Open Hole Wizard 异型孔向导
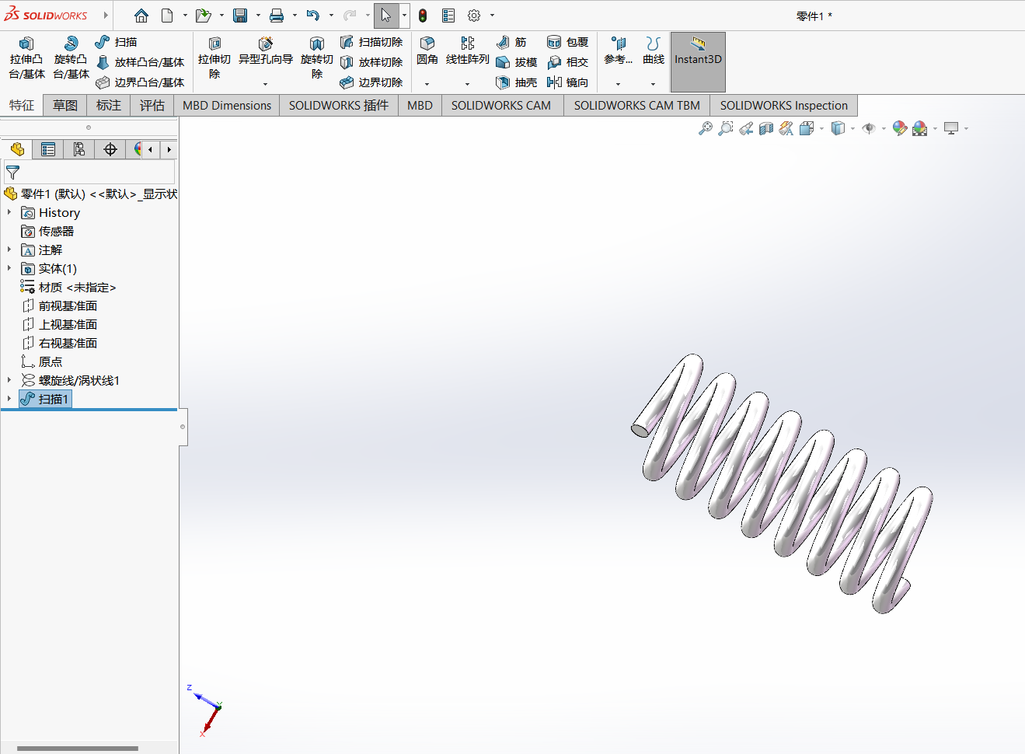1025x754 pixels. tap(266, 53)
